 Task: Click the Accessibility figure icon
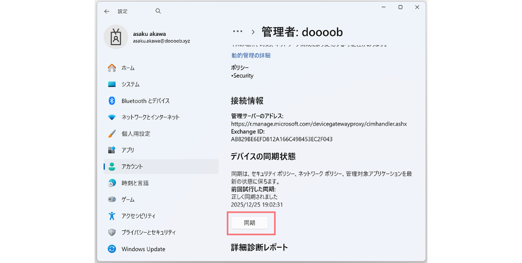click(x=112, y=216)
